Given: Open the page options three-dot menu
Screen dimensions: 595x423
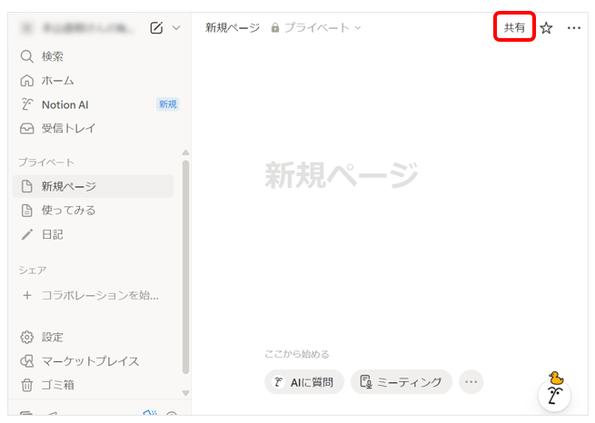Looking at the screenshot, I should click(x=574, y=27).
